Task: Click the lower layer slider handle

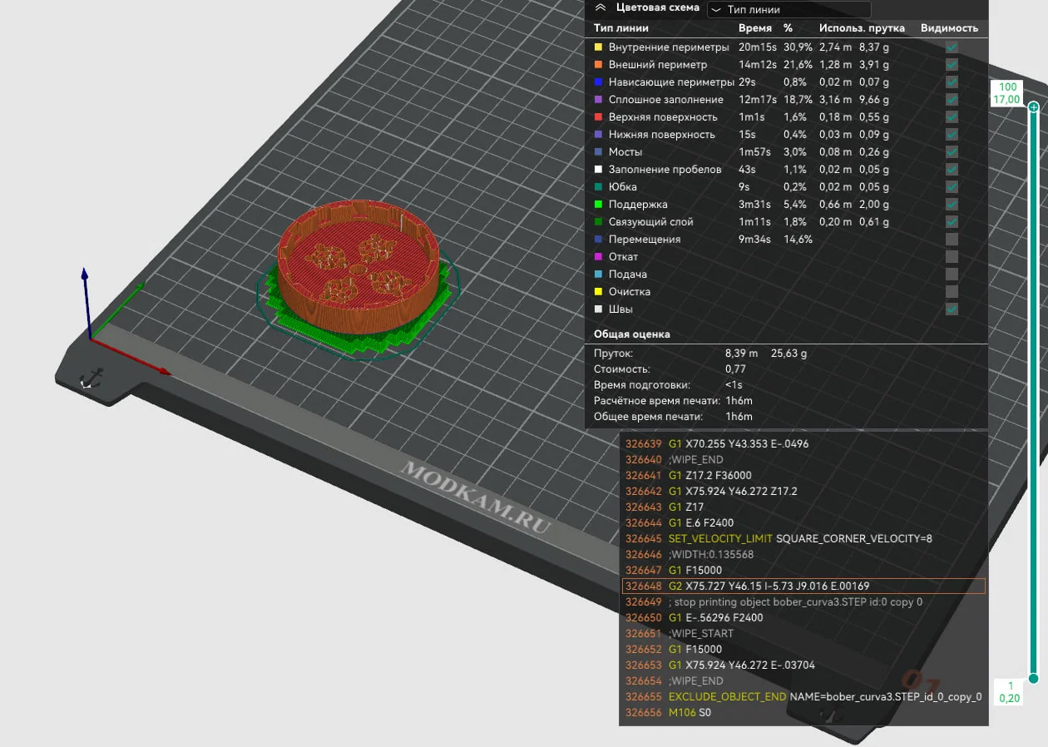Action: (1033, 679)
